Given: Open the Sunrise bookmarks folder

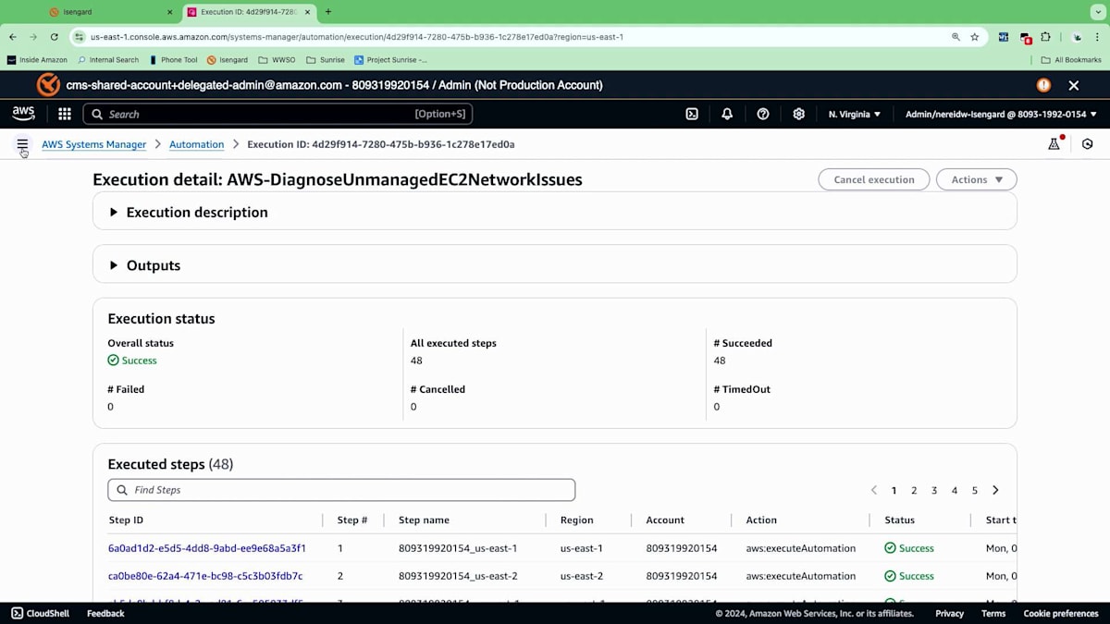Looking at the screenshot, I should pos(326,60).
